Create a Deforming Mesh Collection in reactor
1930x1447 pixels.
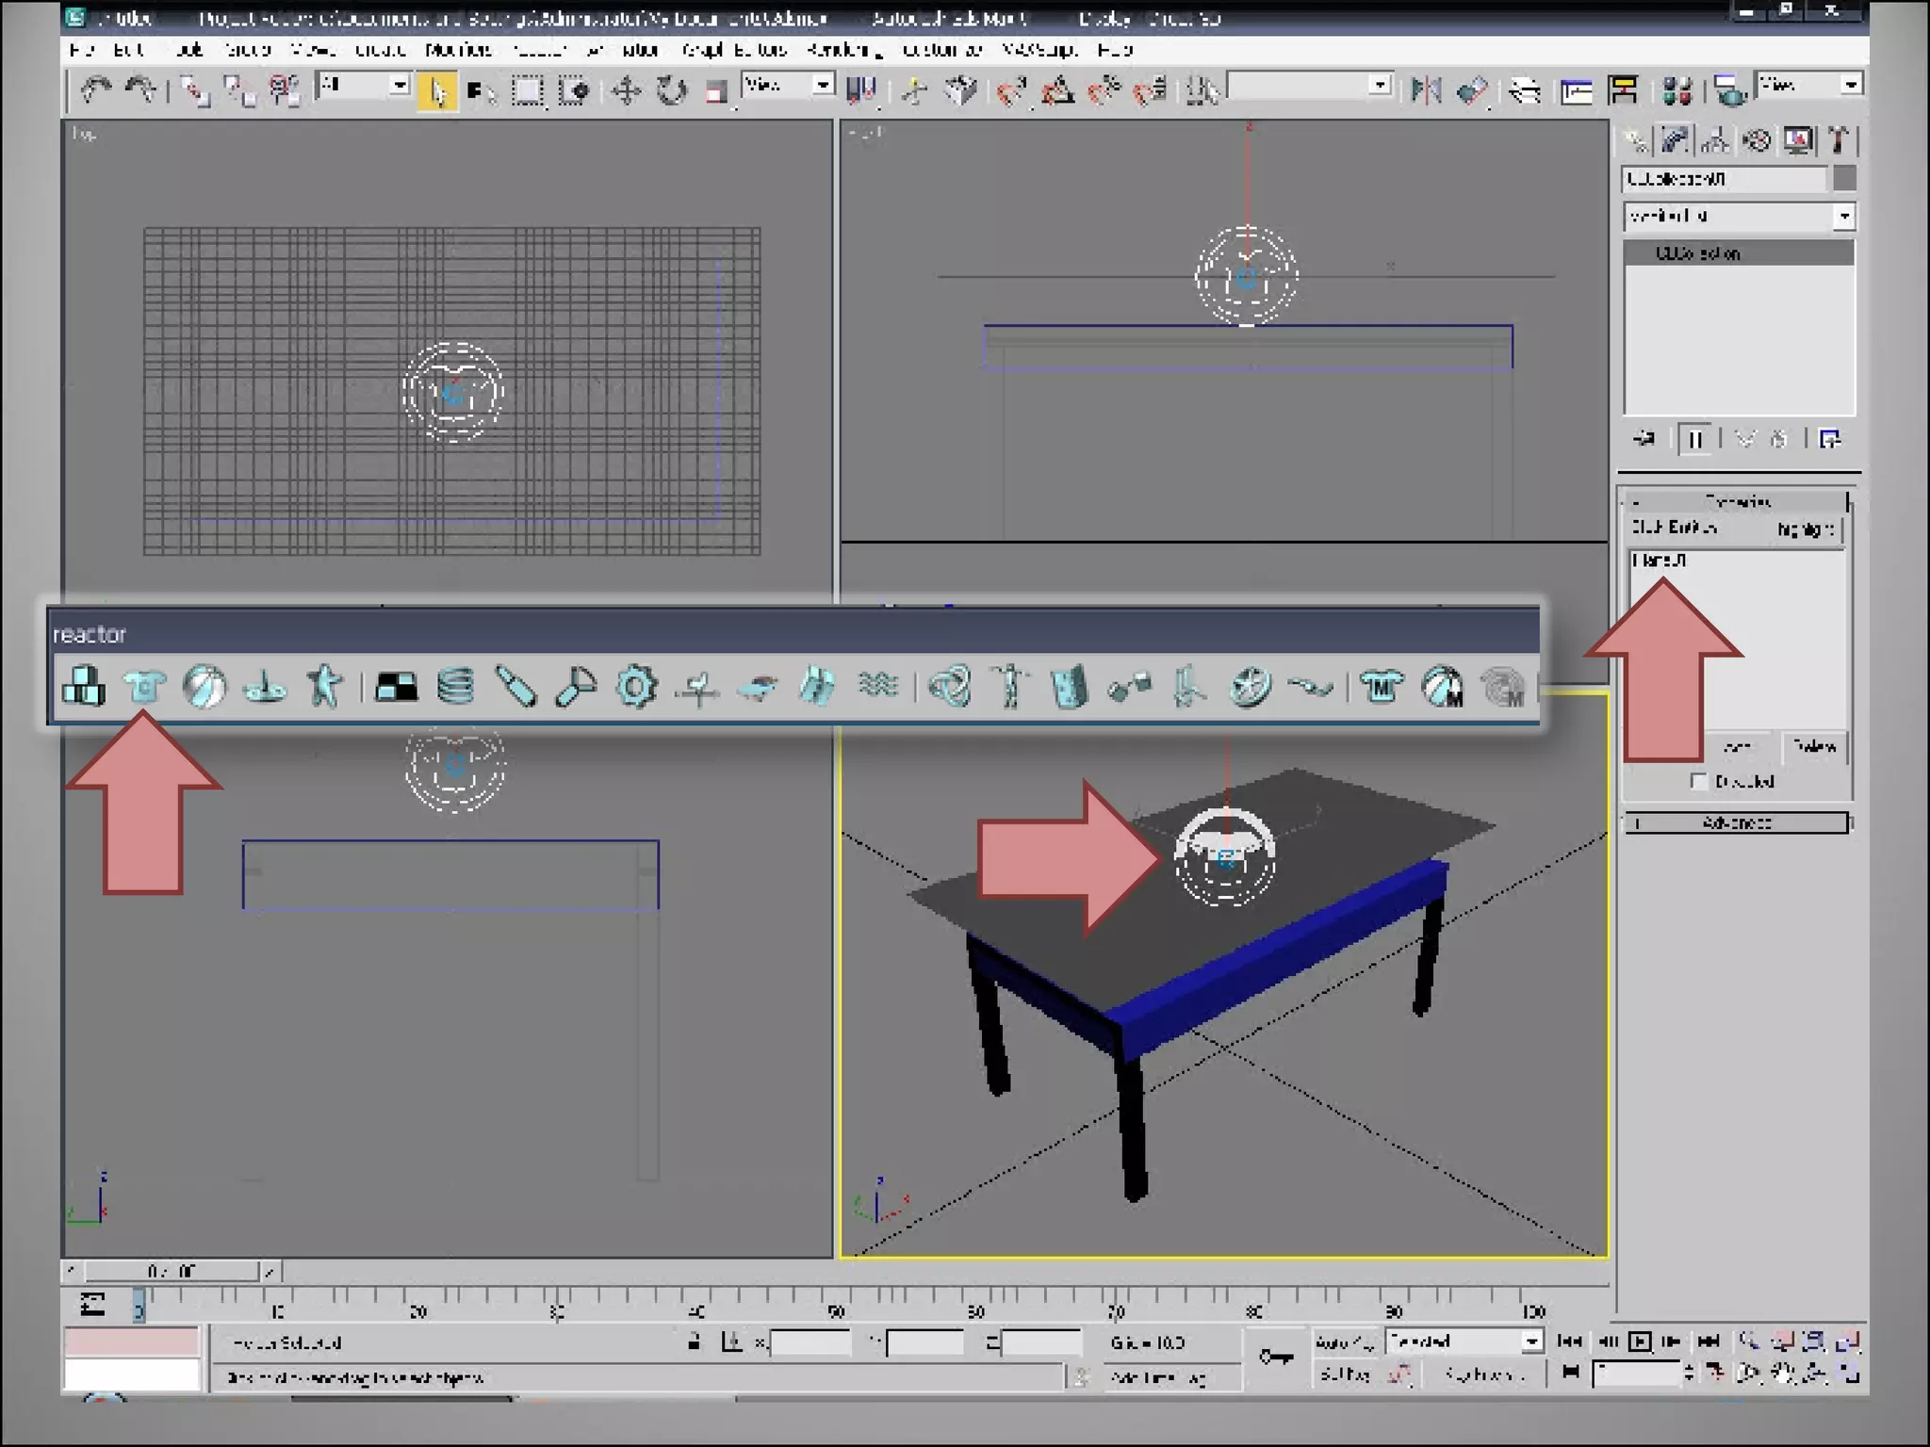[325, 686]
